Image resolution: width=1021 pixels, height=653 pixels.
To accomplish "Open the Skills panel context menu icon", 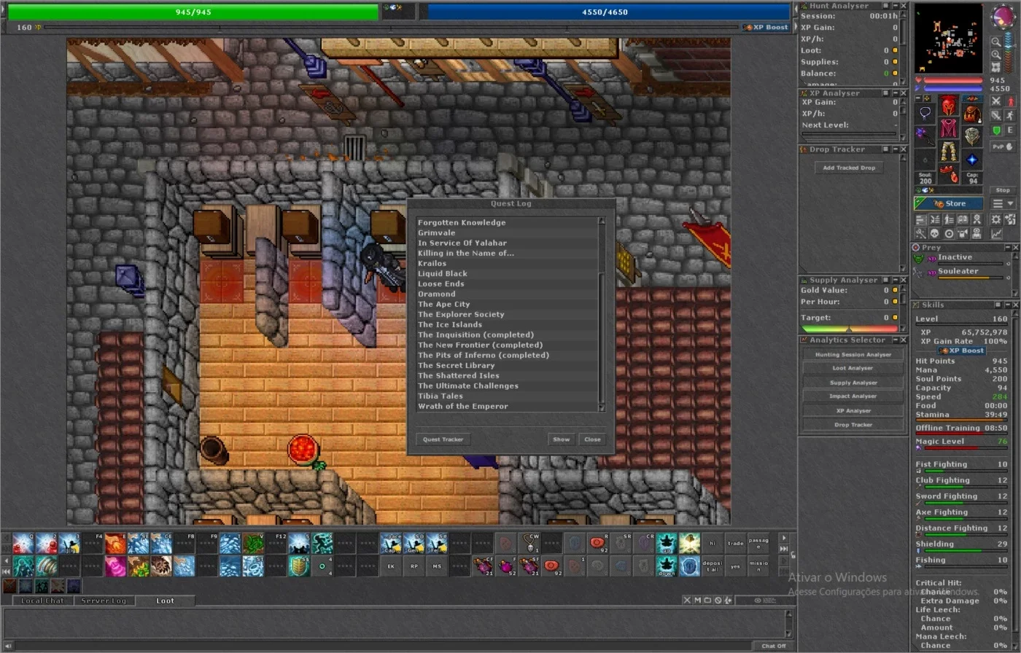I will 998,305.
